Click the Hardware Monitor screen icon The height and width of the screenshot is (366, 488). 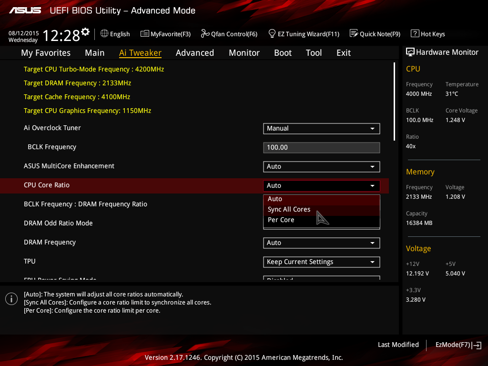(x=410, y=52)
